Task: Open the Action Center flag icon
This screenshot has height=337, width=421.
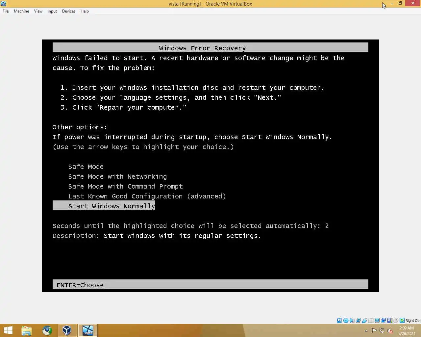Action: 374,331
